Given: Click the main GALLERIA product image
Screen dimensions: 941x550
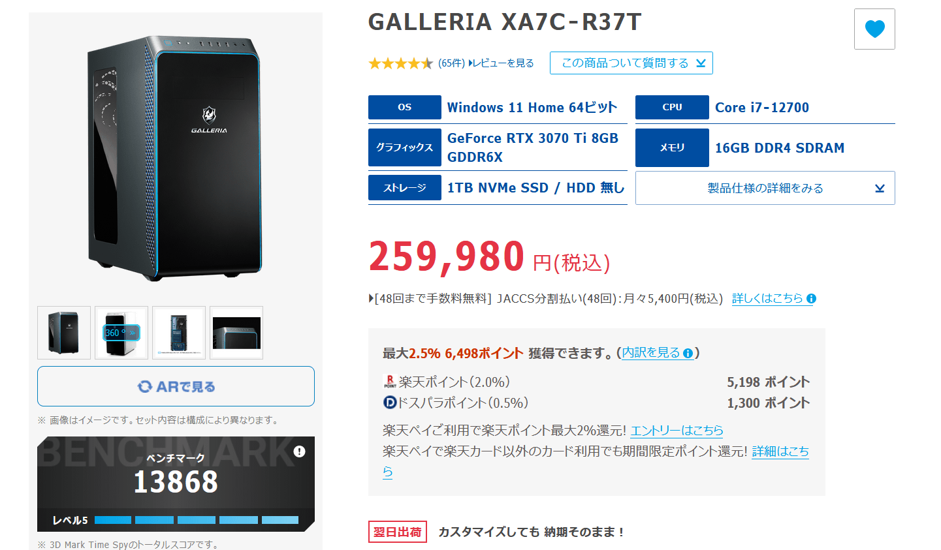Looking at the screenshot, I should 176,158.
